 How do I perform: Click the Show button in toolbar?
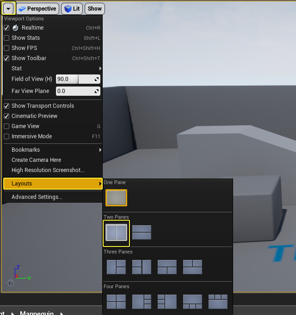pyautogui.click(x=95, y=9)
